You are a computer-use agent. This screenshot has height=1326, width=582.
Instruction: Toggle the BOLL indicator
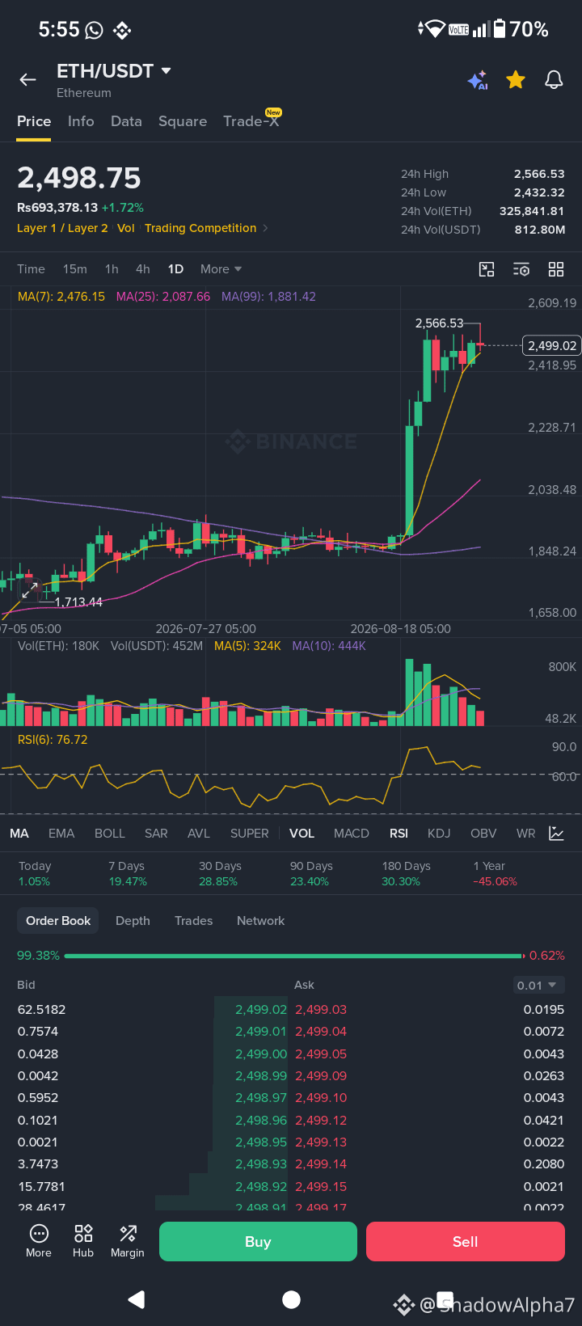coord(110,834)
